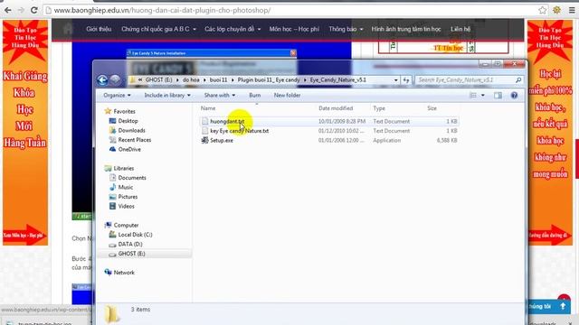Open Các lớp chuyên đề website menu
The image size is (579, 325).
pyautogui.click(x=233, y=29)
